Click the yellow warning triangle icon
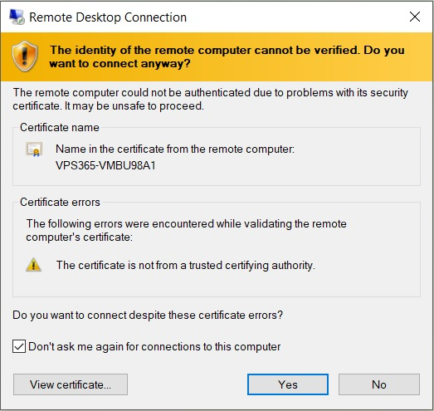 tap(33, 265)
